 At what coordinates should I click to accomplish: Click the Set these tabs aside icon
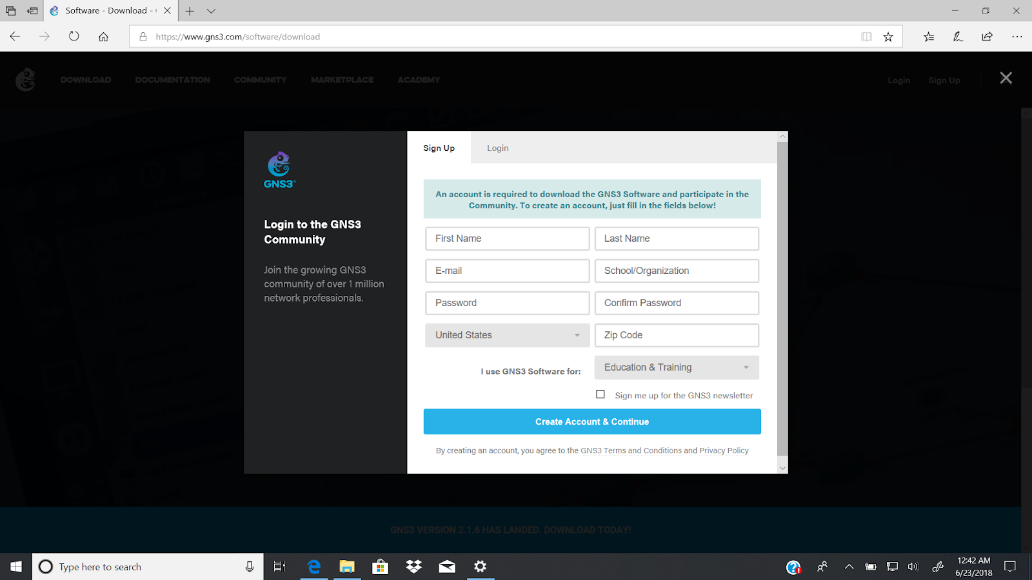(x=32, y=10)
